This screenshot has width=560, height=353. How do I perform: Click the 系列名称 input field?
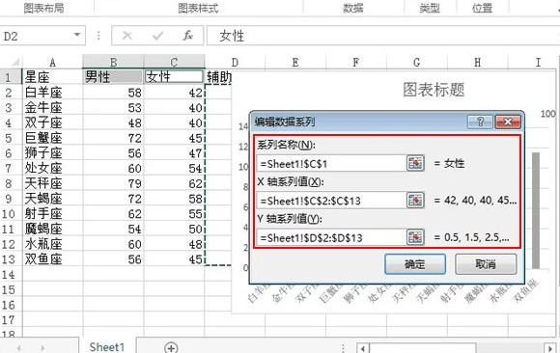point(332,163)
